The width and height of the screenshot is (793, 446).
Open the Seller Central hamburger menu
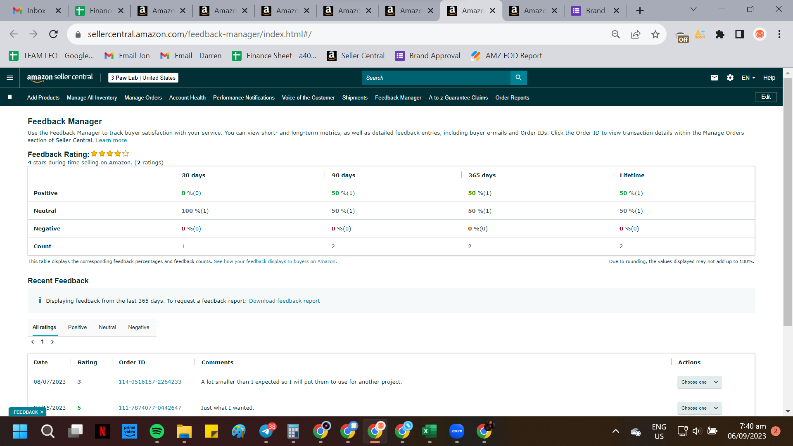(10, 78)
